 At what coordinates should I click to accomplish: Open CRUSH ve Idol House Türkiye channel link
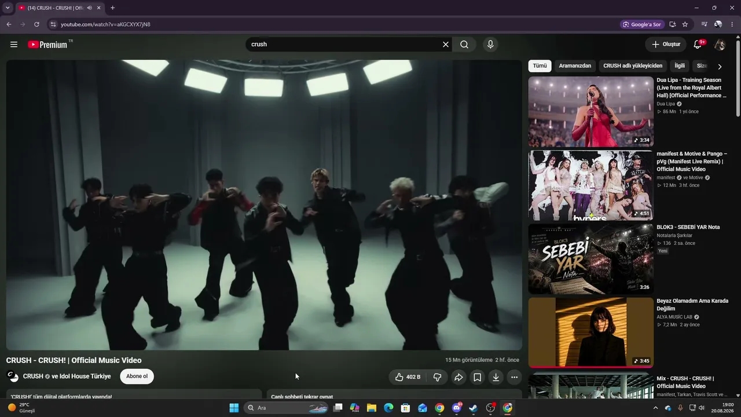(67, 376)
